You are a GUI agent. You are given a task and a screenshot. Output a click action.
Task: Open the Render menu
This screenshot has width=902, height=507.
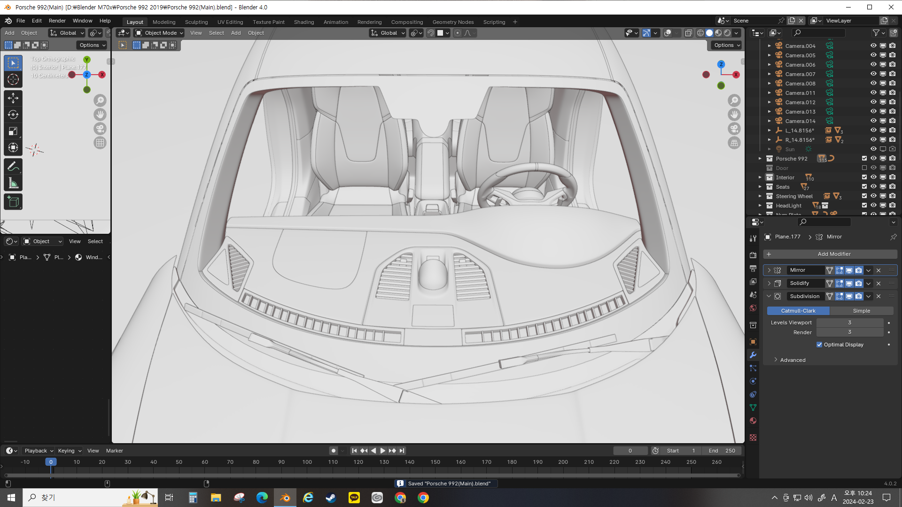point(57,21)
